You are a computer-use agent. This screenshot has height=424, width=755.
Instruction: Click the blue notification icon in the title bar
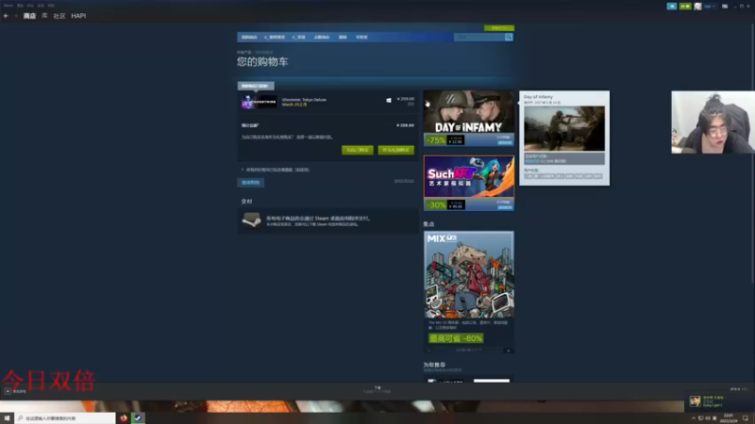pyautogui.click(x=672, y=7)
